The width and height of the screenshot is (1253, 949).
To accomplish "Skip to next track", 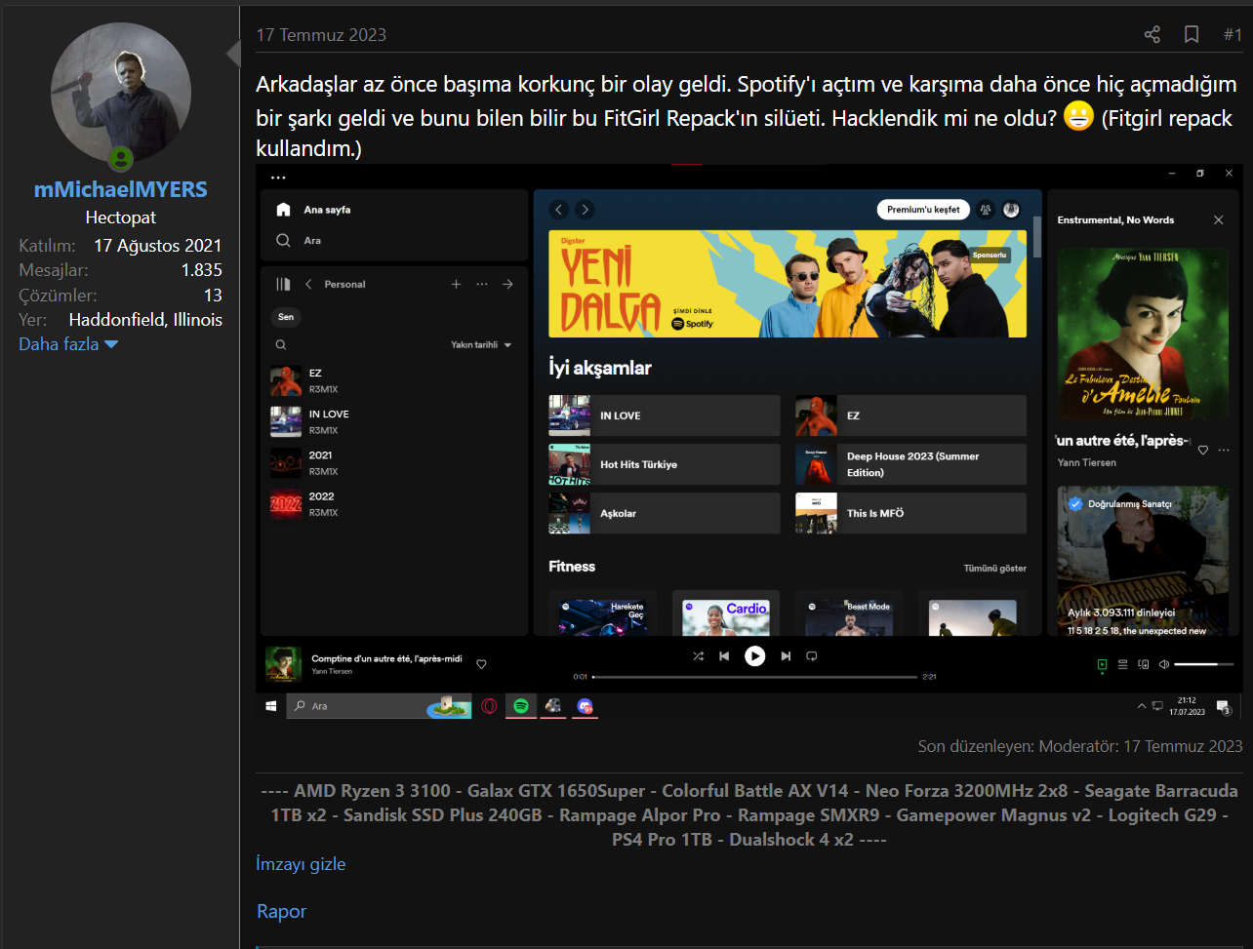I will [786, 656].
